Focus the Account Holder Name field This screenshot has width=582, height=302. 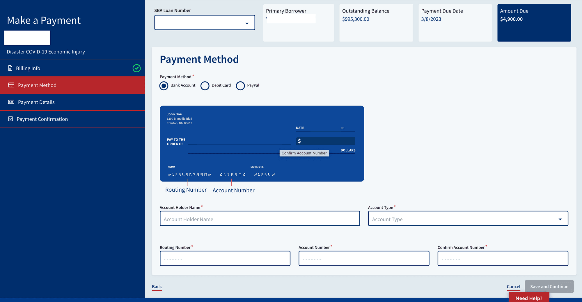[260, 219]
